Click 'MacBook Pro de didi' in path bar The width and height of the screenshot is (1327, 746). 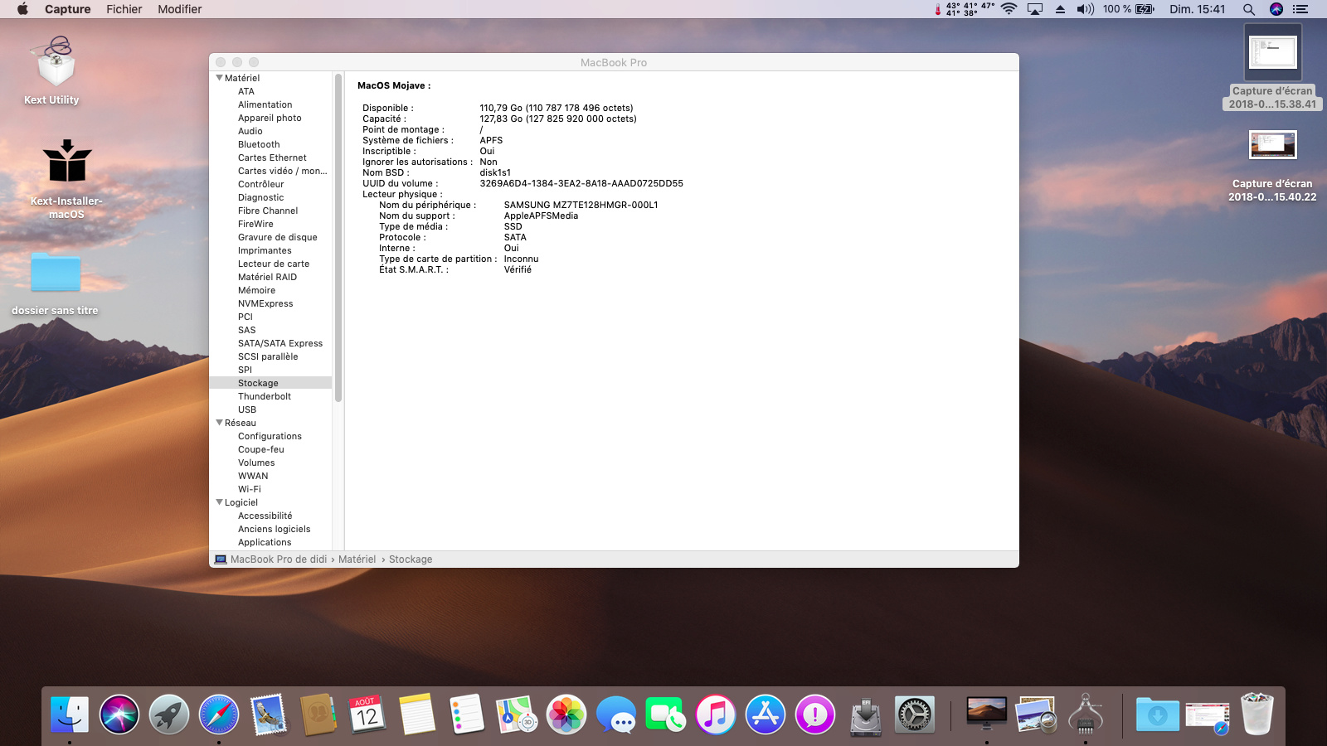(x=279, y=559)
